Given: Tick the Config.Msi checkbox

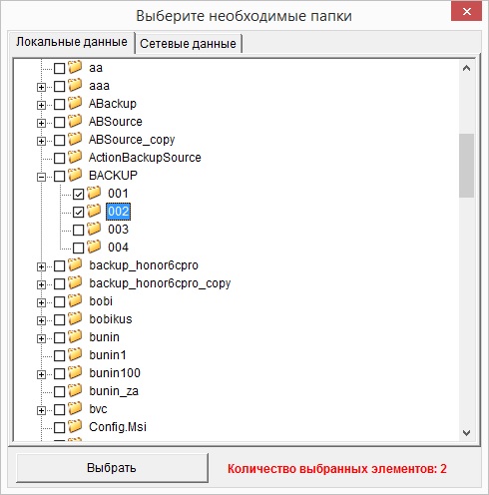Looking at the screenshot, I should pyautogui.click(x=59, y=428).
